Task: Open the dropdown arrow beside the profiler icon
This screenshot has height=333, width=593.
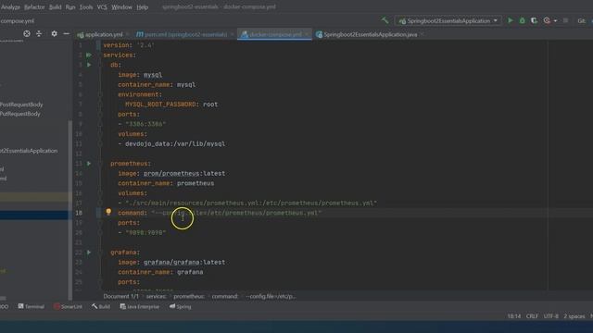Action: click(x=555, y=20)
